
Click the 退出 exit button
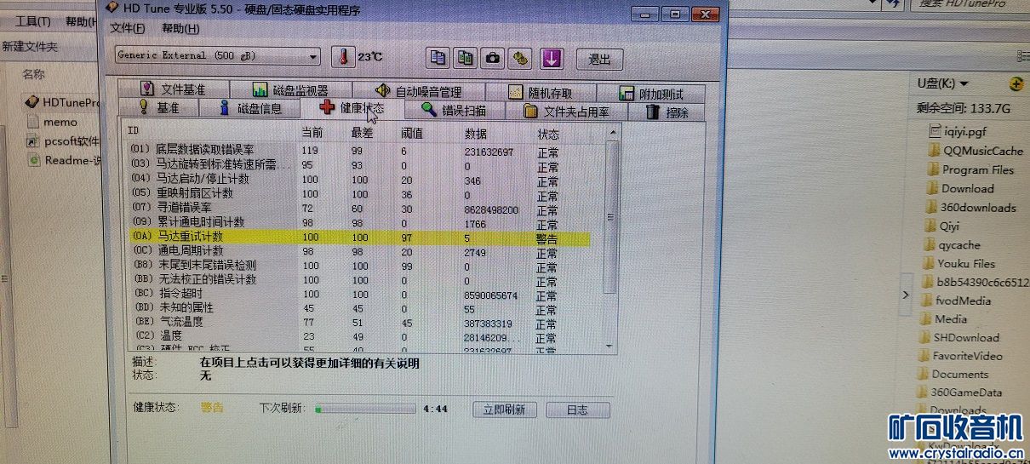coord(599,59)
